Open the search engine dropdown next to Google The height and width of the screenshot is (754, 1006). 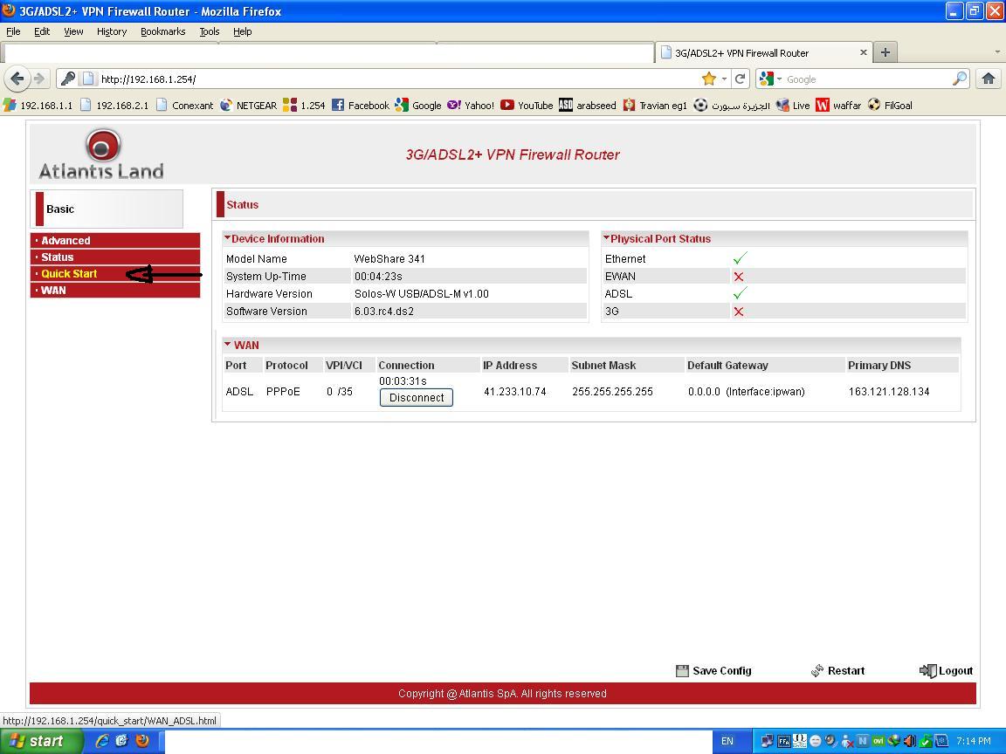(779, 79)
